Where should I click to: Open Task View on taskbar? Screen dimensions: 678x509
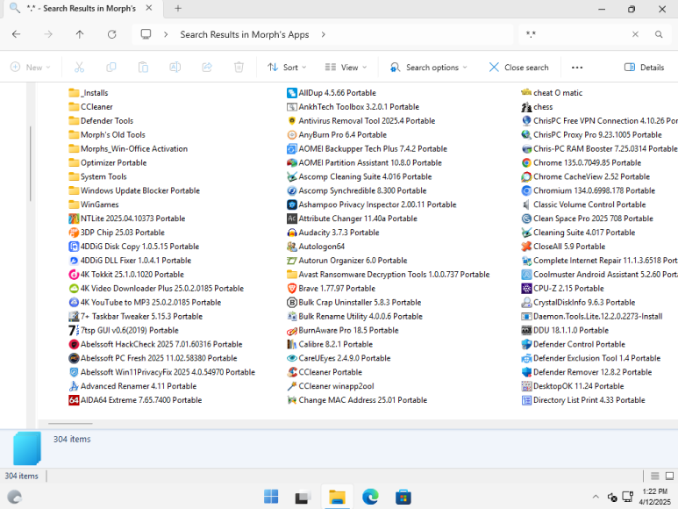coord(303,497)
